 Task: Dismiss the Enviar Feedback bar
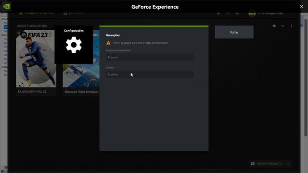click(288, 163)
